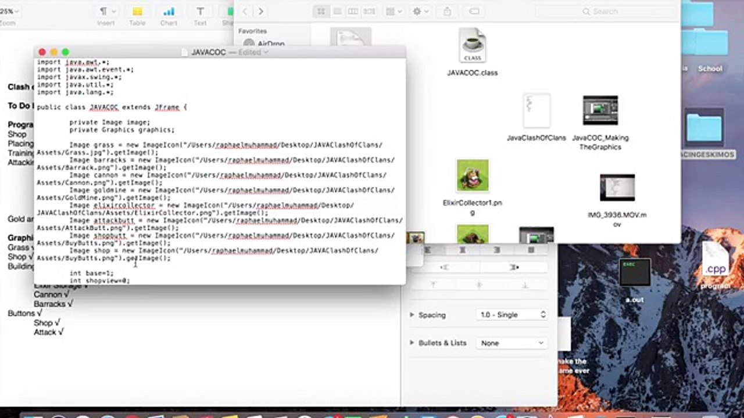Click the Favorites header in Finder sidebar
The height and width of the screenshot is (418, 744).
[253, 31]
